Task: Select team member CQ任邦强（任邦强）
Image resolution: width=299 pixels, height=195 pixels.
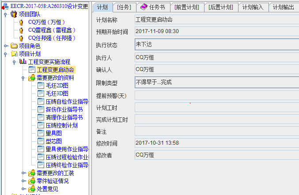Action: (x=52, y=38)
